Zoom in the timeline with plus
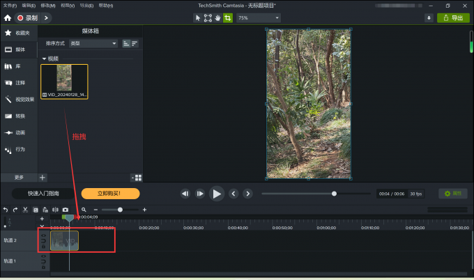The width and height of the screenshot is (474, 280). click(x=144, y=210)
